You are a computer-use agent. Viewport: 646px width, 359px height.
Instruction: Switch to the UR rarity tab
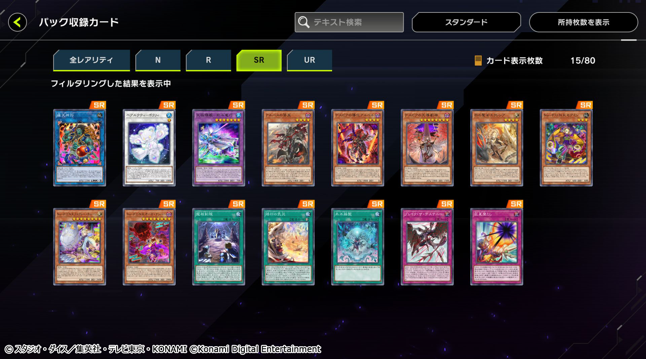point(309,60)
